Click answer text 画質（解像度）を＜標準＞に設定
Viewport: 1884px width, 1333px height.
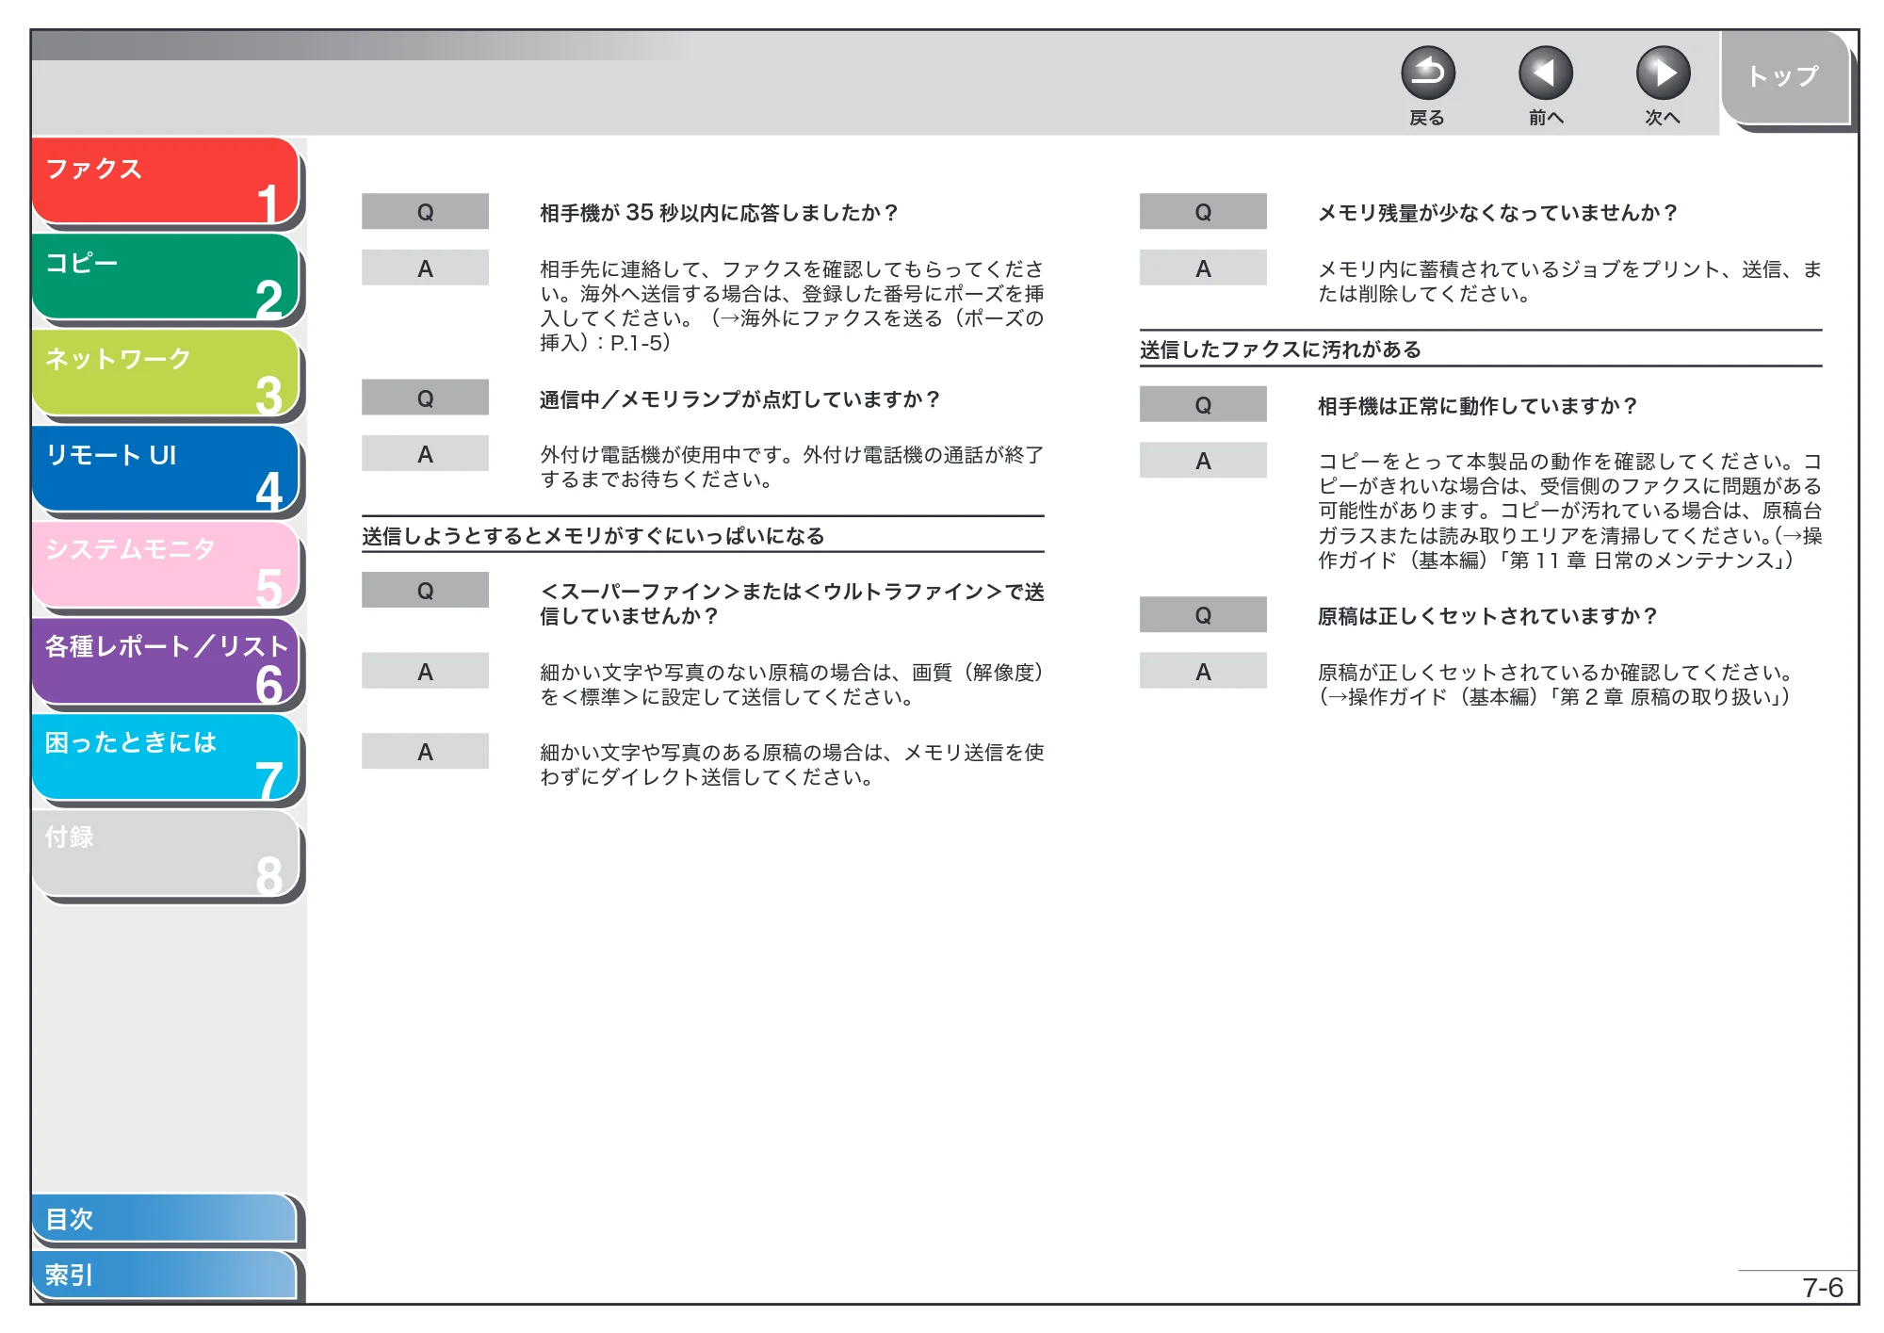[x=791, y=685]
